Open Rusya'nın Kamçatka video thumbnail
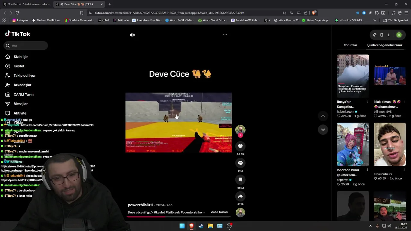This screenshot has height=231, width=411. [353, 76]
